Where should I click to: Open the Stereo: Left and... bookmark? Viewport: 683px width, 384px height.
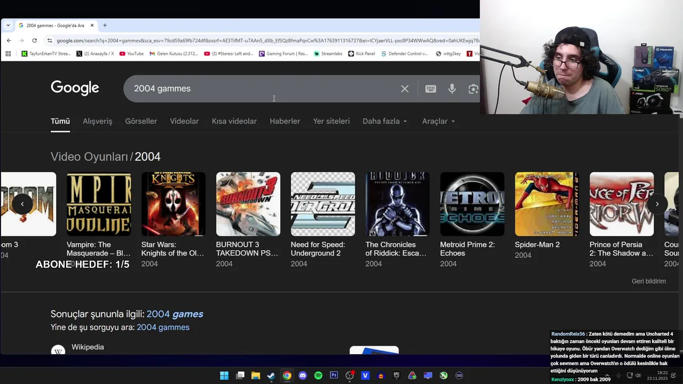(x=228, y=53)
